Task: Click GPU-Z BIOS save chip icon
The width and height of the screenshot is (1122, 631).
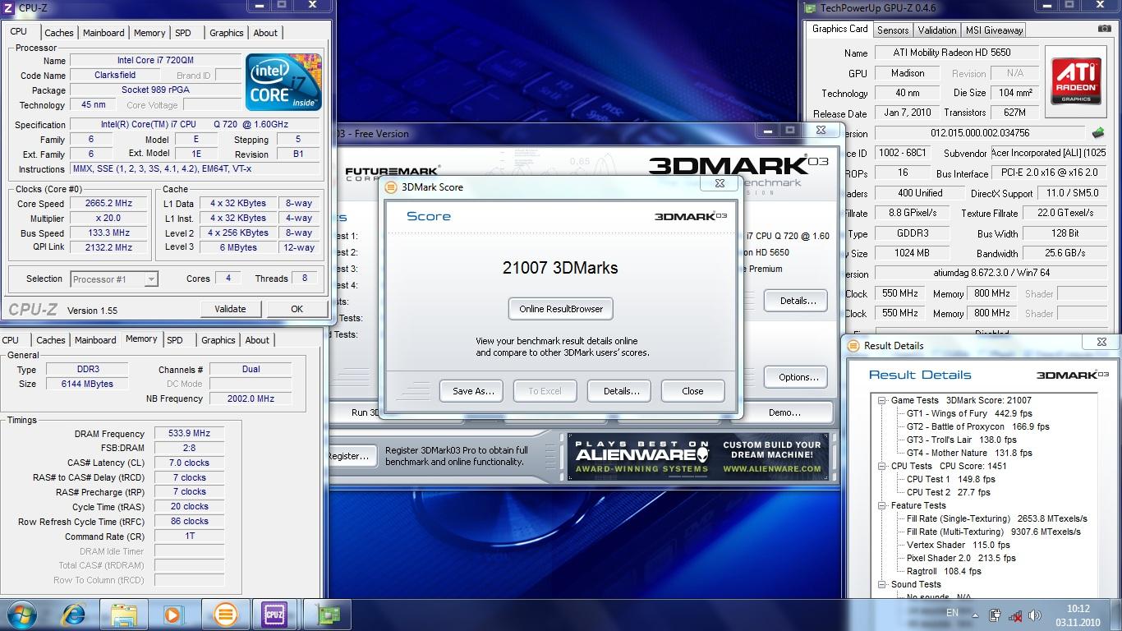Action: (1098, 132)
